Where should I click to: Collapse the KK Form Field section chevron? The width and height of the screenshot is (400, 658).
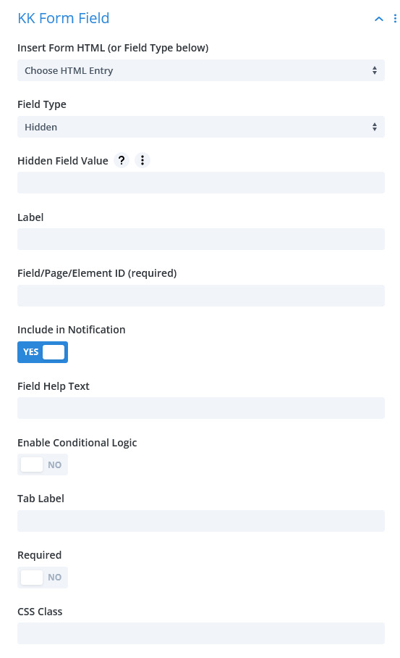click(x=378, y=18)
